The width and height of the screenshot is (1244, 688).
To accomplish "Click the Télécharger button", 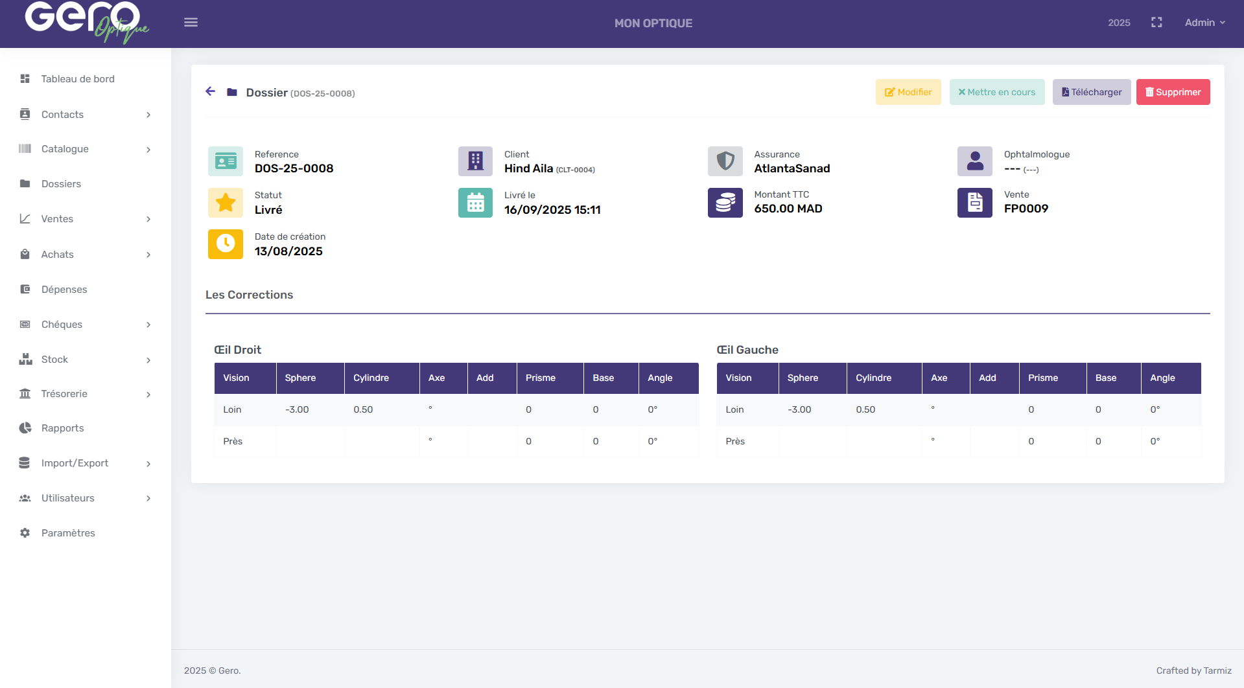I will pos(1091,92).
